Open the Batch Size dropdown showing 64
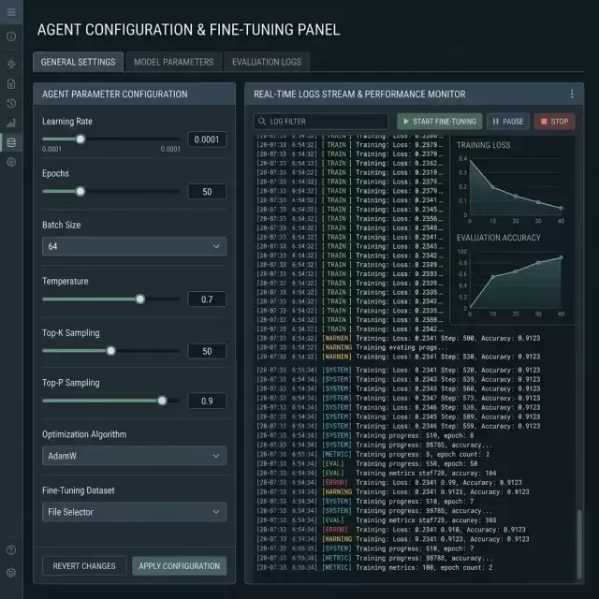599x599 pixels. 134,246
